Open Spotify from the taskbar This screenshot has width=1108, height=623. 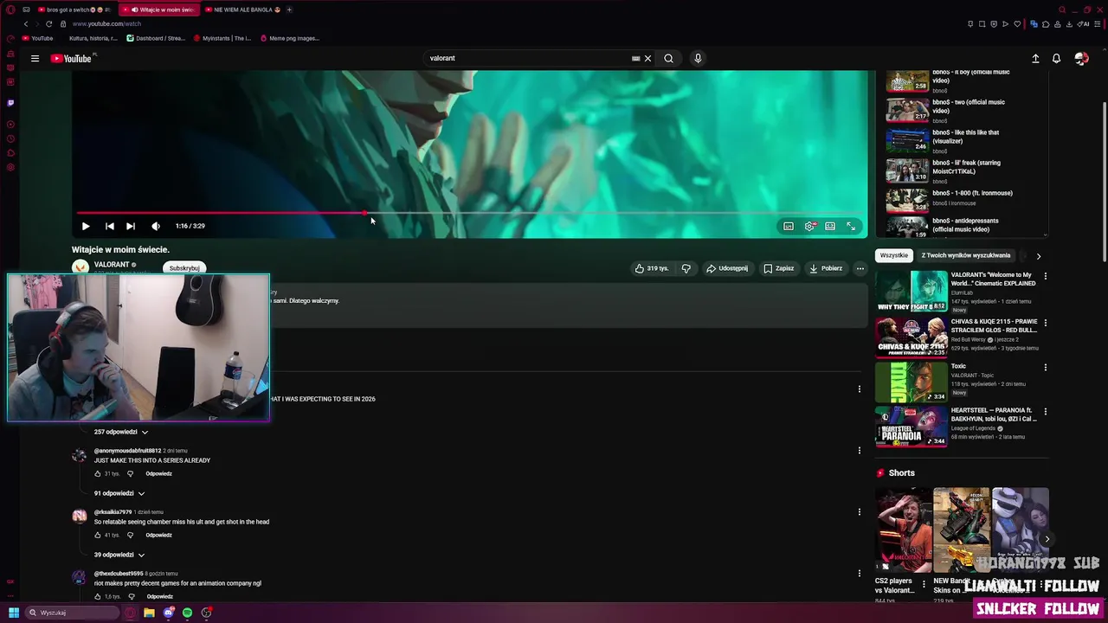point(187,613)
